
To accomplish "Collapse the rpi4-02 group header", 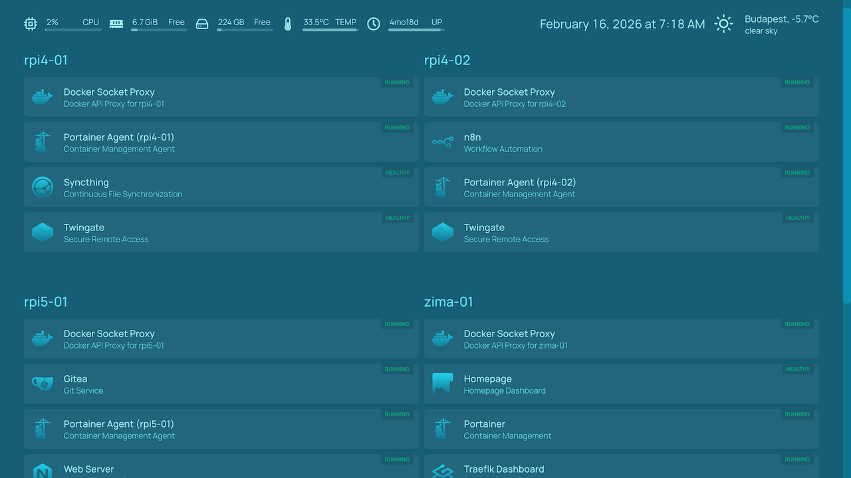I will [x=447, y=60].
